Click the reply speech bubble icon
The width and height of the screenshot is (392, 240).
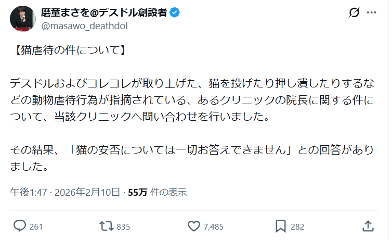[x=20, y=226]
